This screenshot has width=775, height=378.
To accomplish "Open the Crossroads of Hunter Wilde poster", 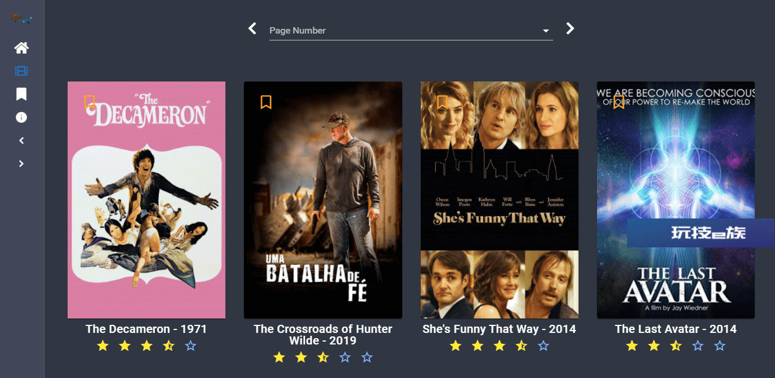I will (x=323, y=200).
